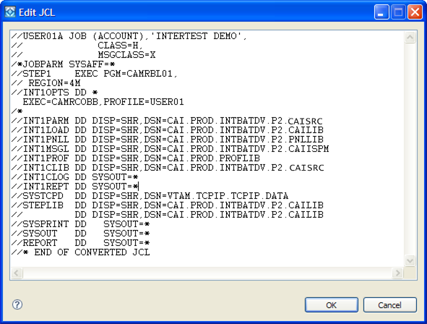Click the //SYSTCPD DD line
The height and width of the screenshot is (324, 427).
tap(150, 196)
